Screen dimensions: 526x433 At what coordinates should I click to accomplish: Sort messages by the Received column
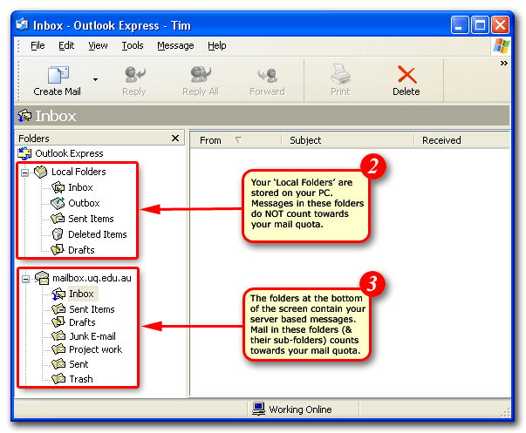coord(441,140)
